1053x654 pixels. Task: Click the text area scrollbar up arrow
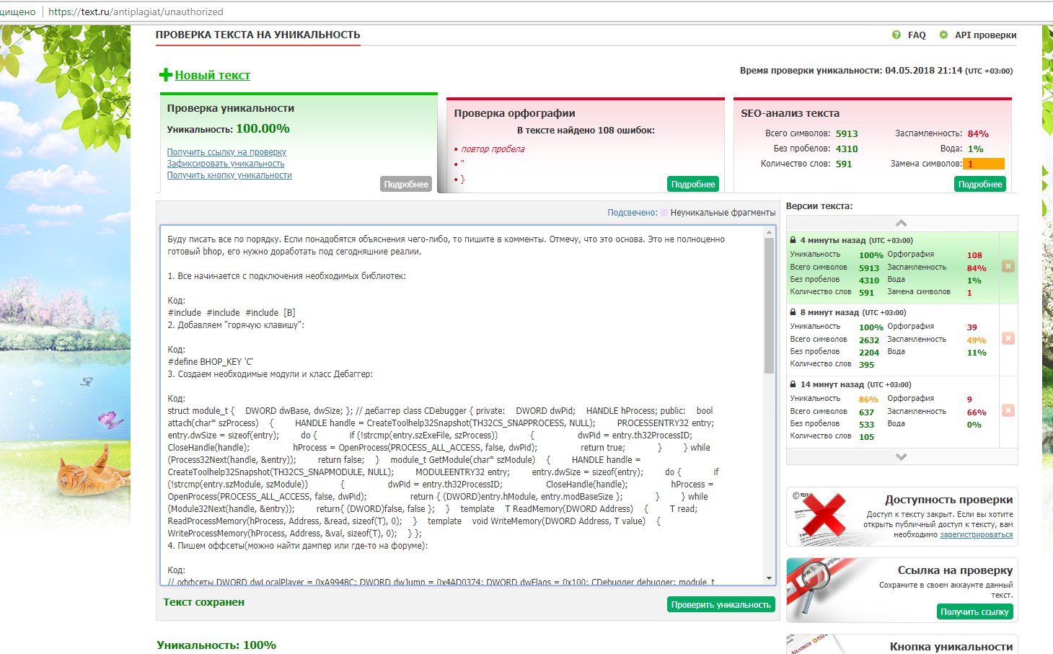(x=769, y=232)
